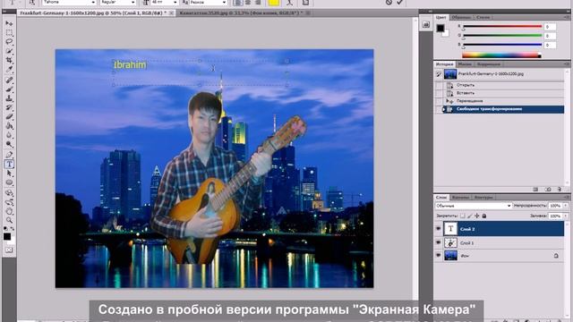
Task: Click the collapsed panel dock icon
Action: point(426,24)
